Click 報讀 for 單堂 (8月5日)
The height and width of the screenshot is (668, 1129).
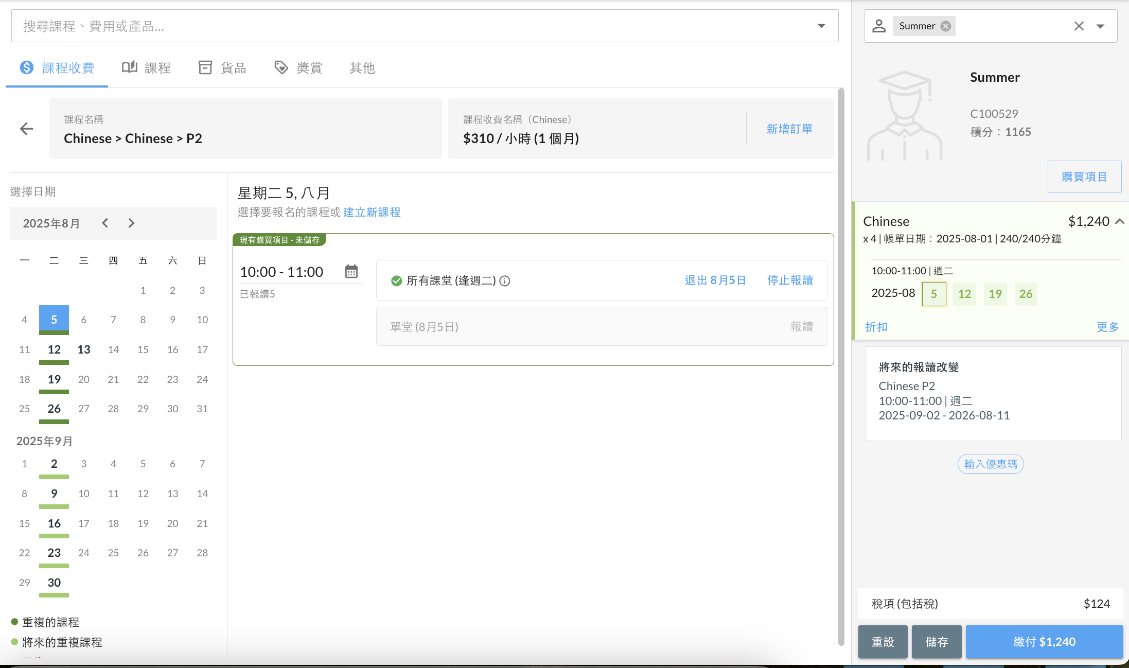coord(802,327)
